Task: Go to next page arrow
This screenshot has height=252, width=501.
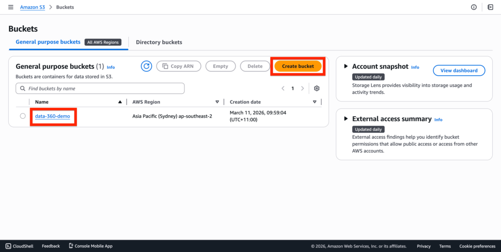Action: coord(302,88)
